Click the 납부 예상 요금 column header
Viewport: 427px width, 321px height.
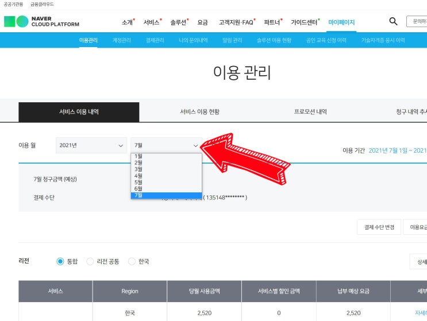[x=353, y=291]
